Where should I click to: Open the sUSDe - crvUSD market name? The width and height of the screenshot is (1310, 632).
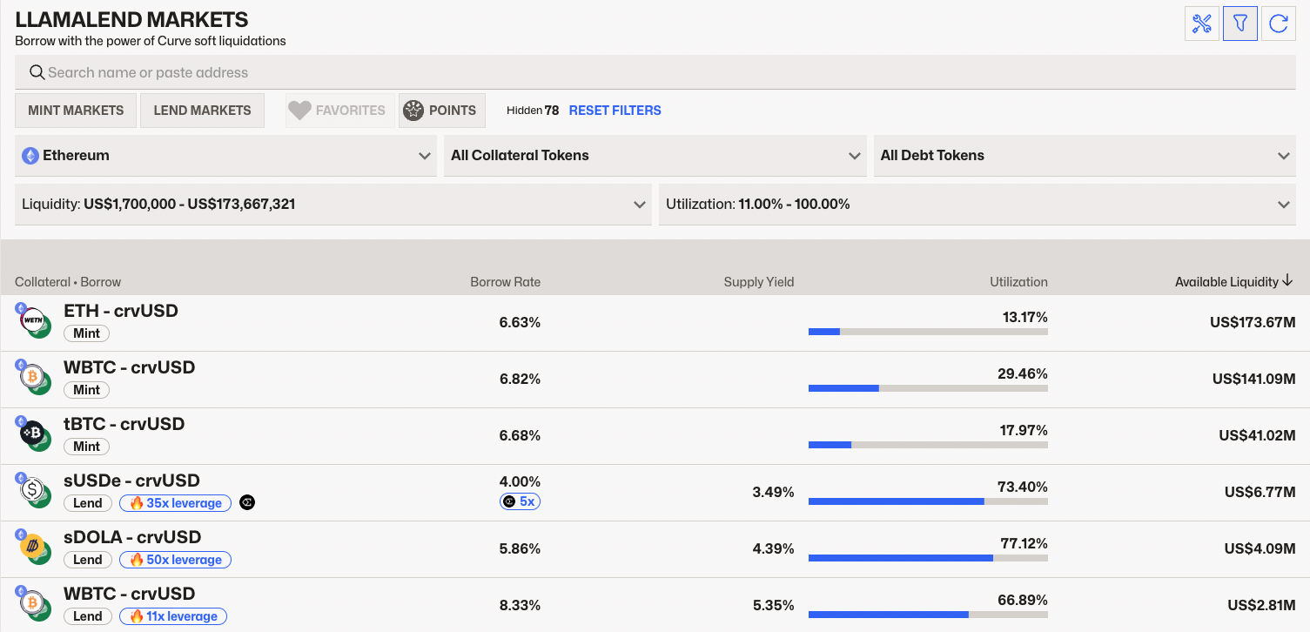(x=131, y=481)
